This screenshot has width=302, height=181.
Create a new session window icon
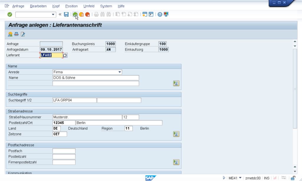[x=145, y=14]
